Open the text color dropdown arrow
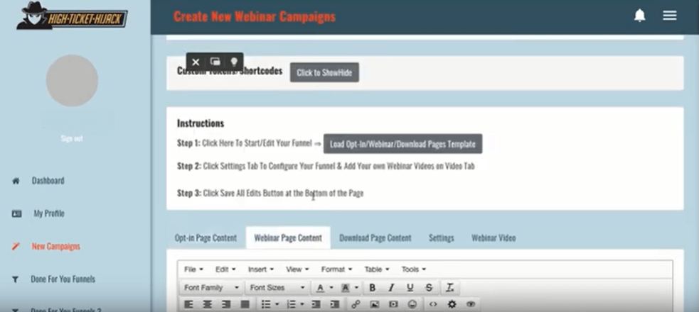Screen dimensions: 699x312 tap(331, 288)
